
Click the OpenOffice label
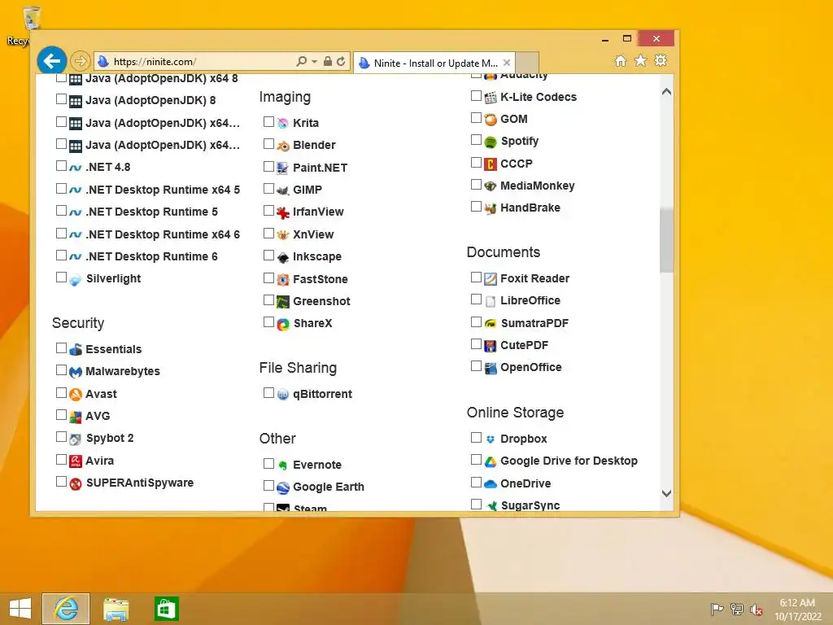(530, 367)
